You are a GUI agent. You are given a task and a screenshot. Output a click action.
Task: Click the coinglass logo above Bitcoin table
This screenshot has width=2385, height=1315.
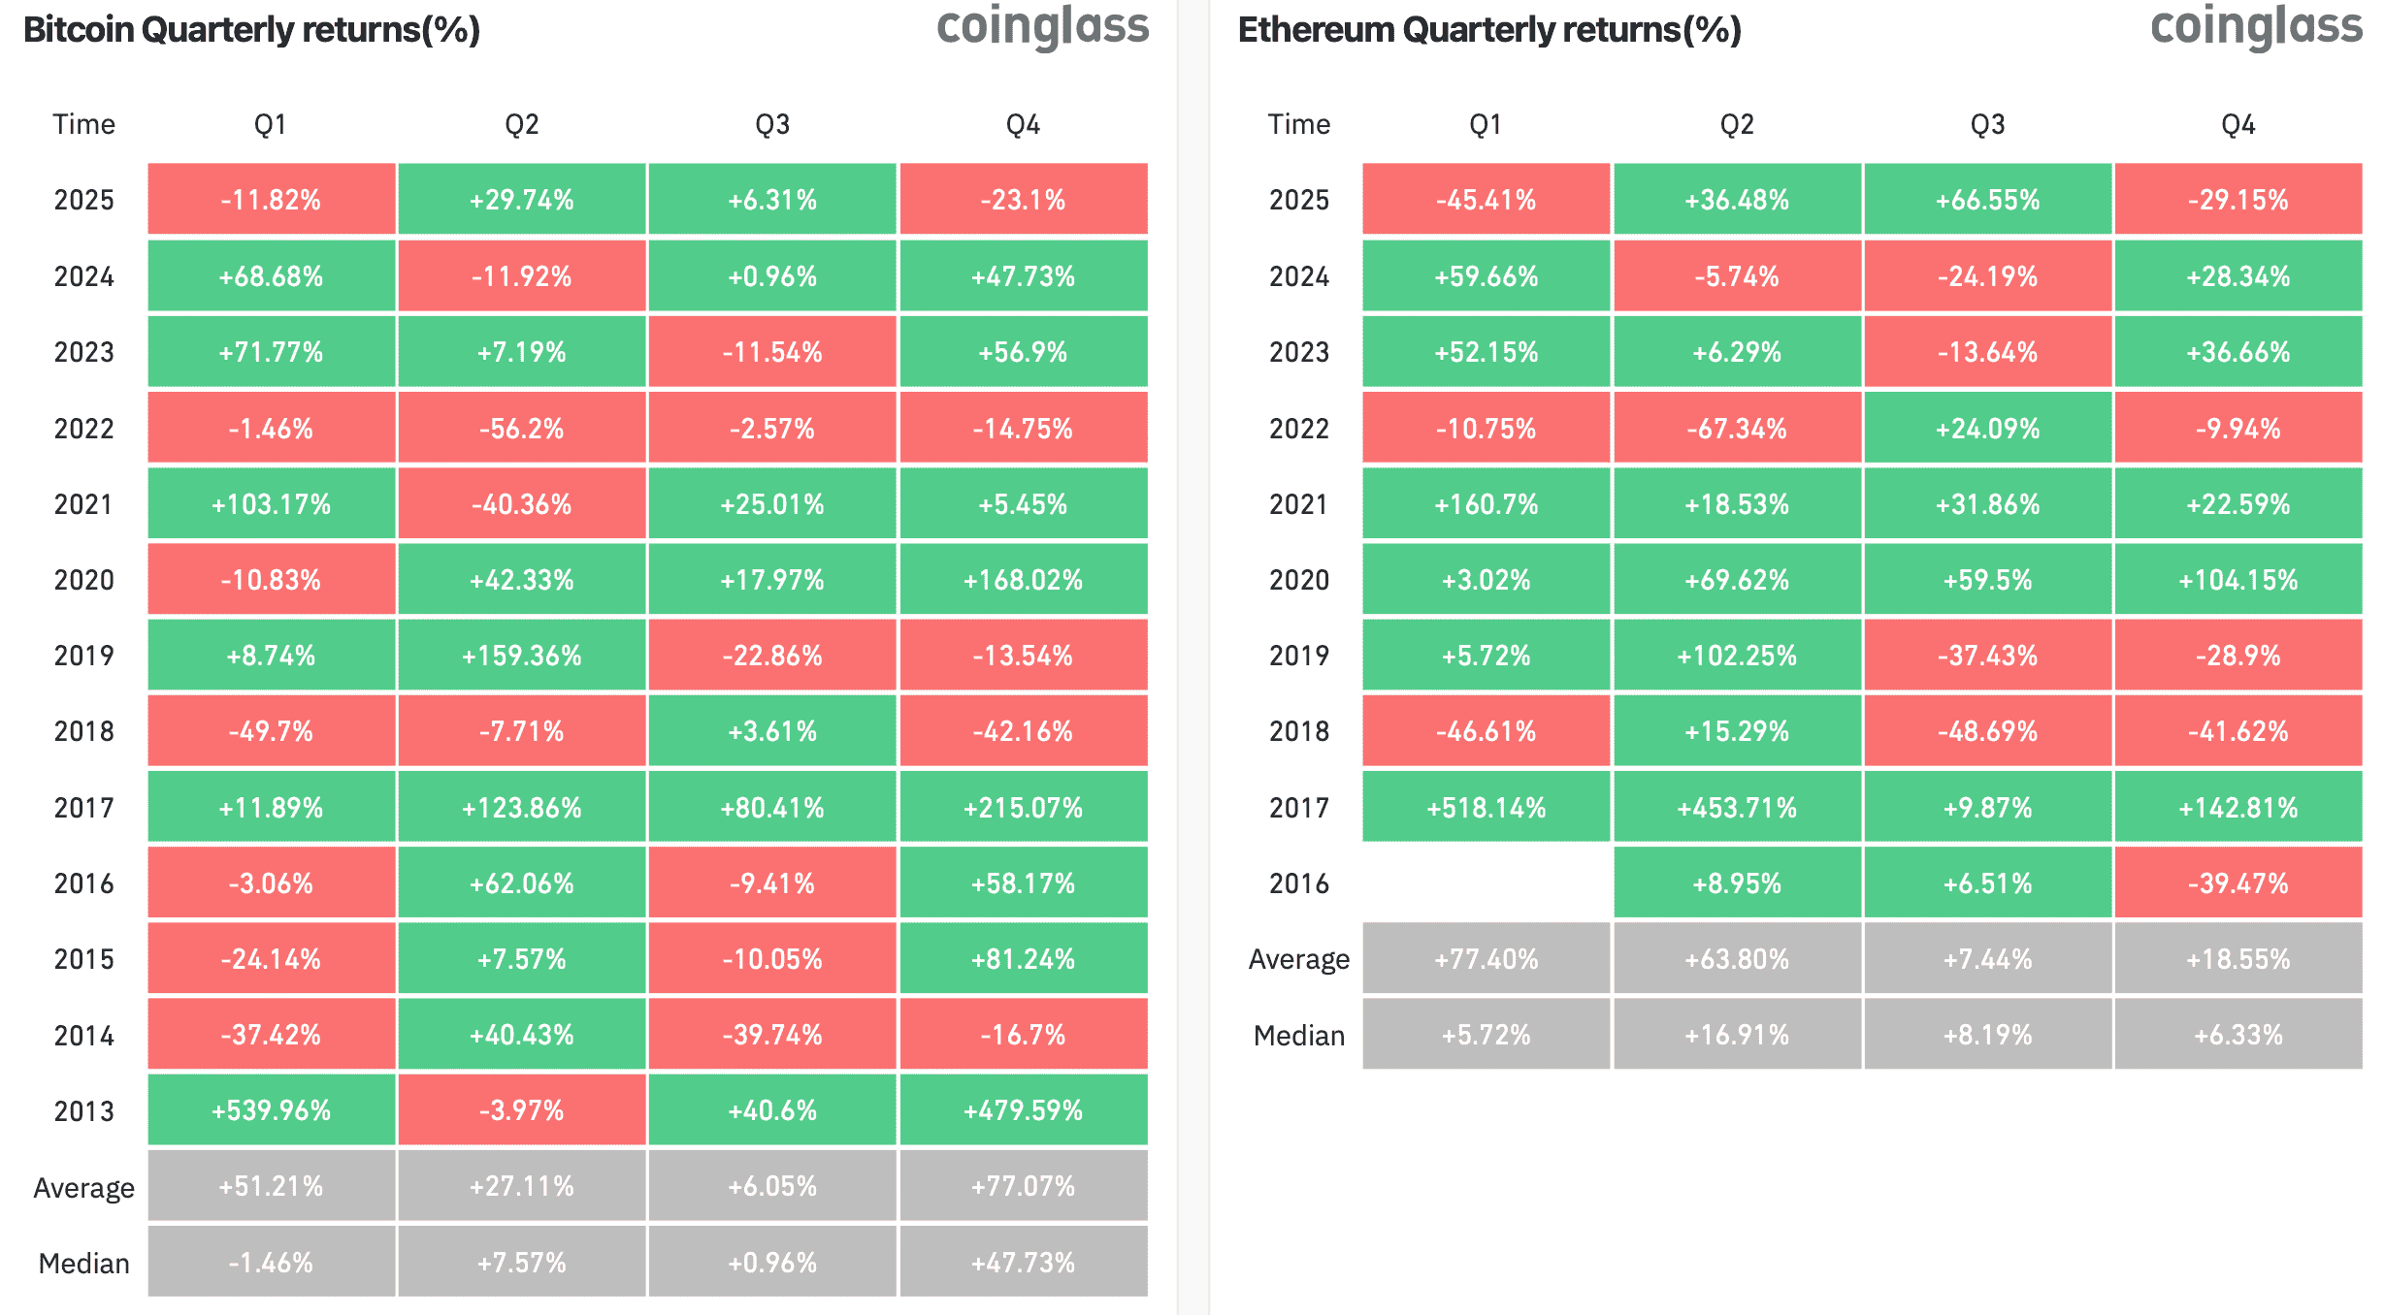click(1042, 27)
